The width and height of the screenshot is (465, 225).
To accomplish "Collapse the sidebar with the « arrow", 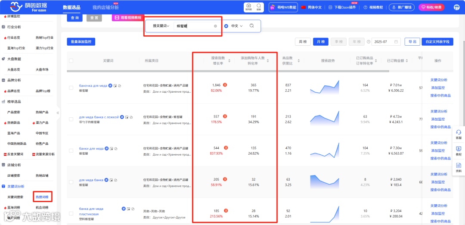I will click(x=58, y=113).
